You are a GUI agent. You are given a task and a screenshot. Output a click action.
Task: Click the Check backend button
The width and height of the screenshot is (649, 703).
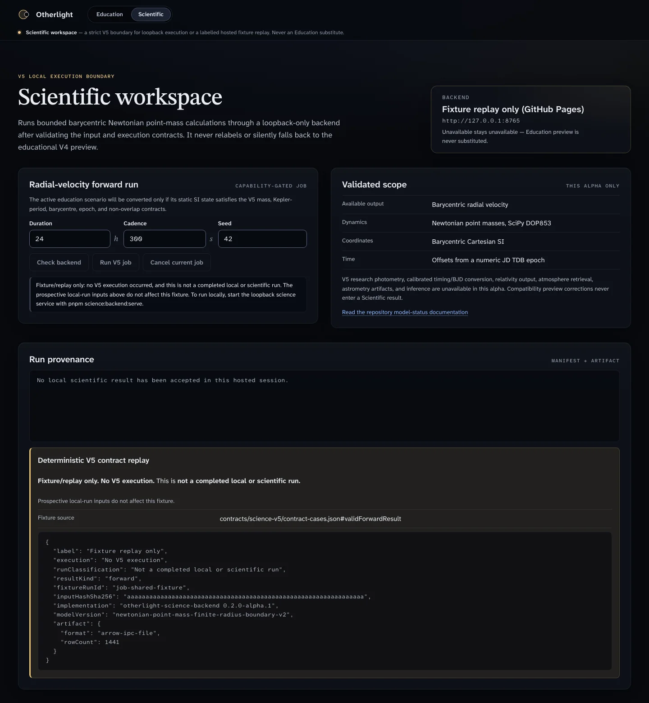59,263
